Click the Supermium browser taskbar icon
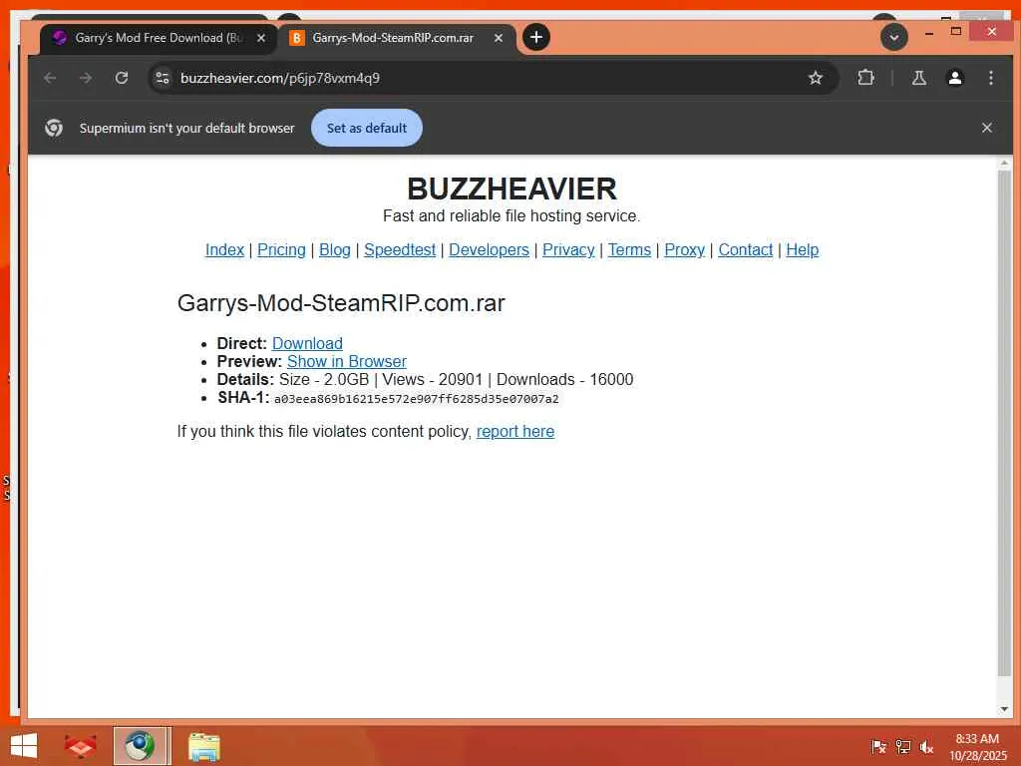Screen dimensions: 1021x766 point(141,746)
